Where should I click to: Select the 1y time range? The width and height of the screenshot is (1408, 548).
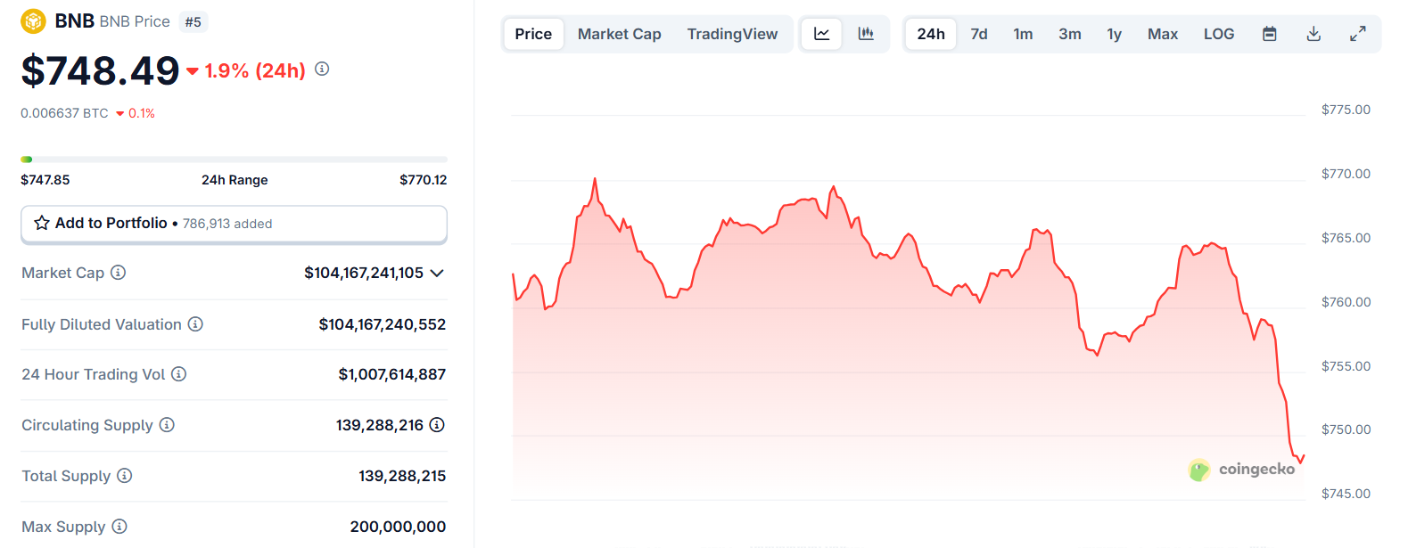[1115, 34]
